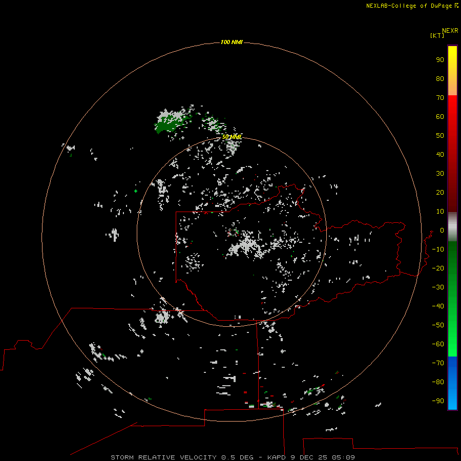
Task: Click the -30 value on the velocity scale
Action: click(438, 287)
